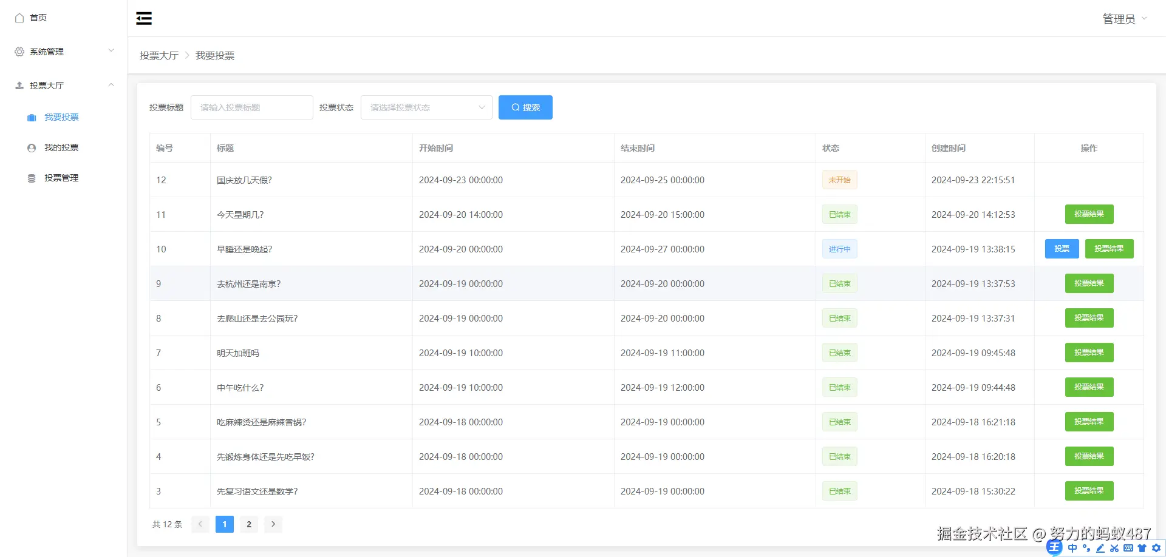1166x557 pixels.
Task: Click 投票大厅 in the breadcrumb
Action: 159,56
